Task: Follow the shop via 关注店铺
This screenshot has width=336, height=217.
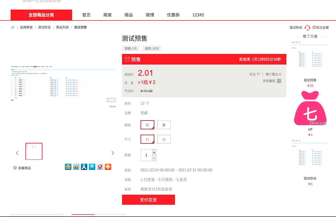Action: 320,27
